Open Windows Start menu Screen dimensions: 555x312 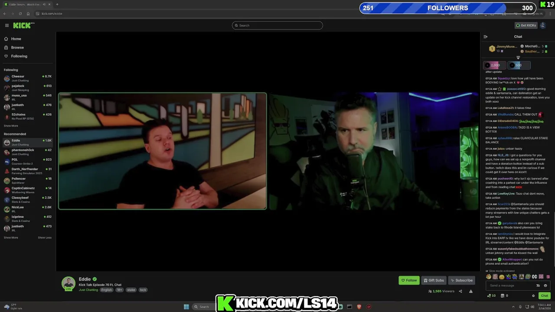(x=186, y=307)
